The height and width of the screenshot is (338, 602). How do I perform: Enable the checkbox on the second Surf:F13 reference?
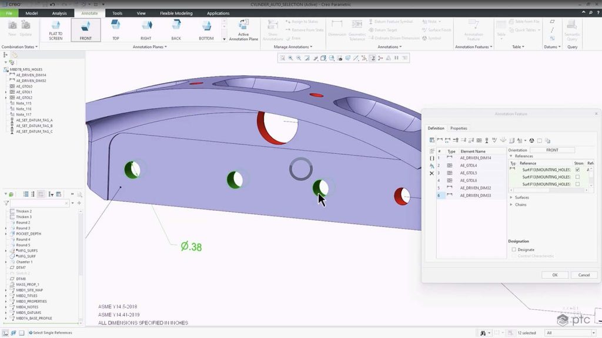(x=577, y=175)
